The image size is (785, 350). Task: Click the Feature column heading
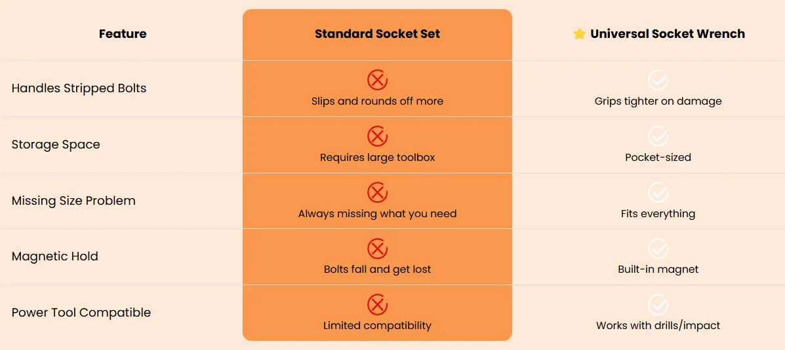(x=123, y=34)
